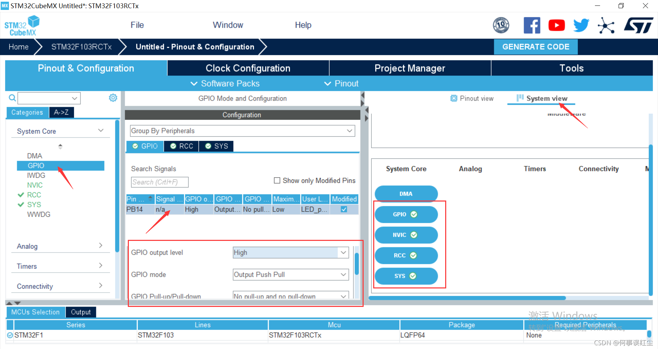Open the Facebook icon link

(x=532, y=25)
